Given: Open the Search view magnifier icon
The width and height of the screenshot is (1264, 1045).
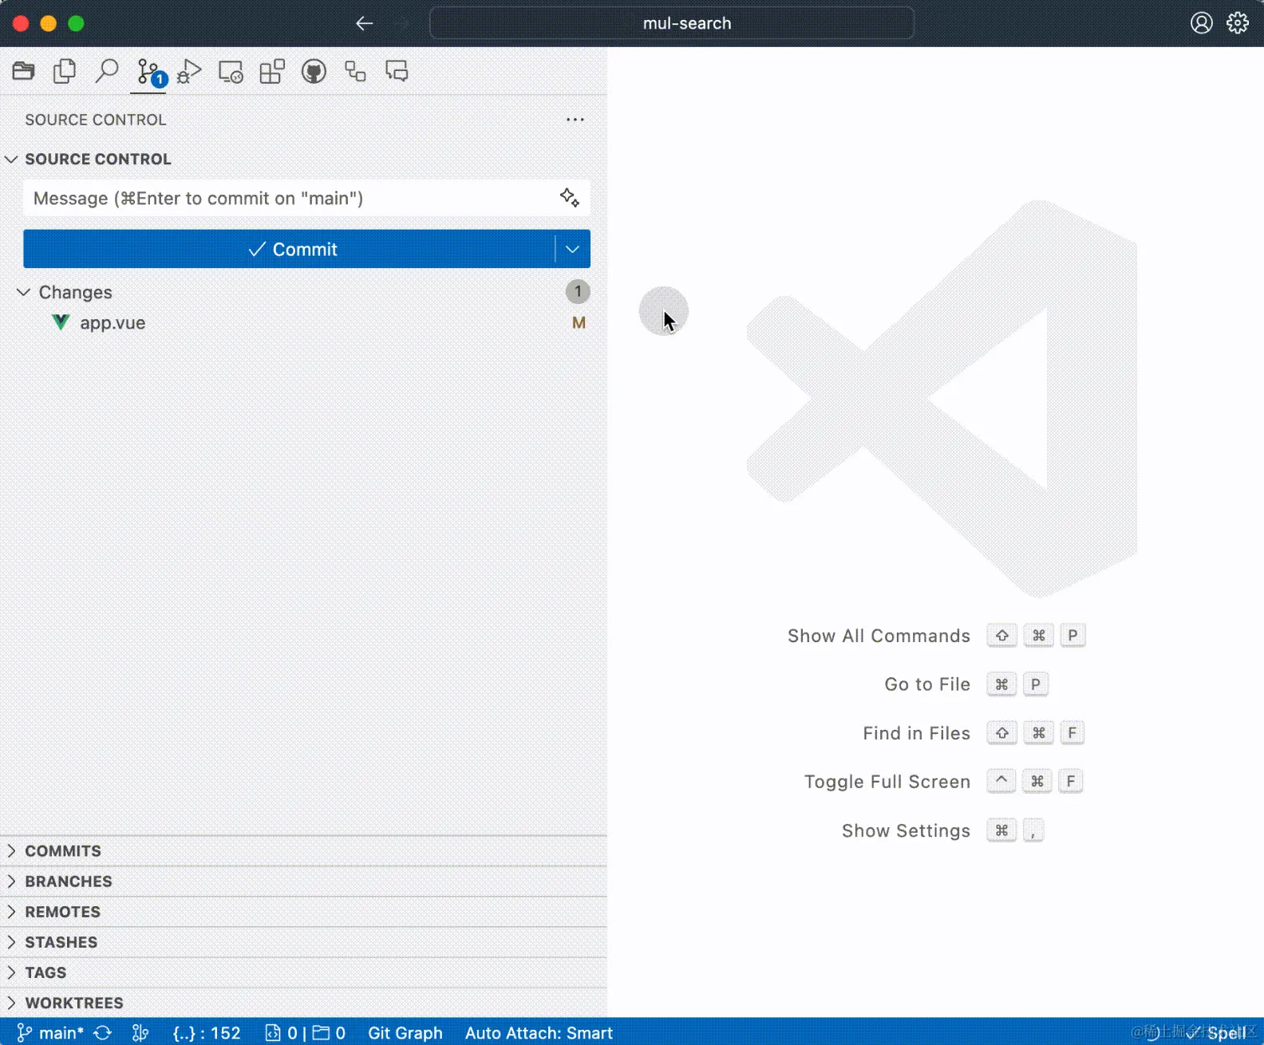Looking at the screenshot, I should click(106, 71).
